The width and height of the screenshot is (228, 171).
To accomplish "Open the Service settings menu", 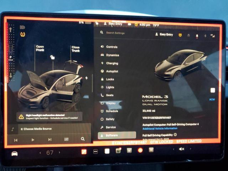I will [x=108, y=127].
